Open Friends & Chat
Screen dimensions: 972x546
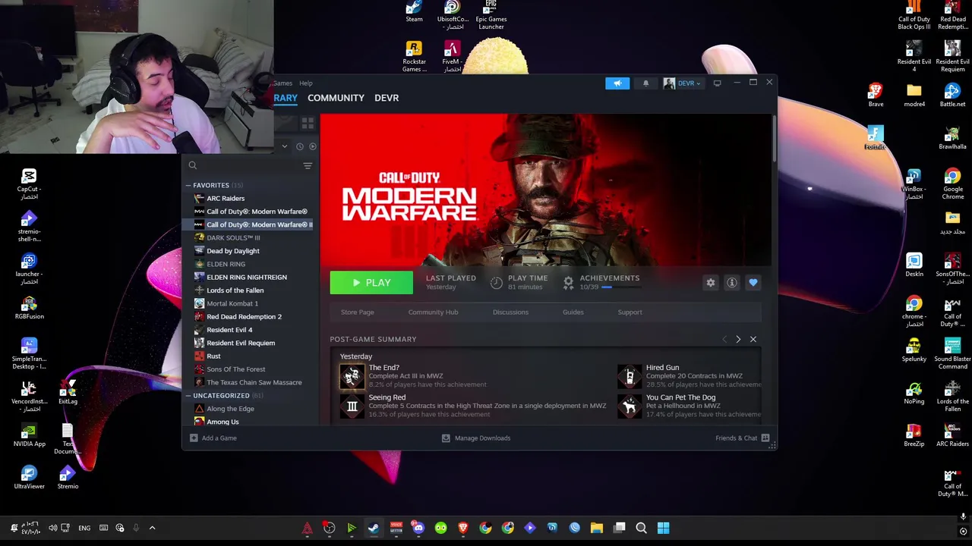pos(742,438)
